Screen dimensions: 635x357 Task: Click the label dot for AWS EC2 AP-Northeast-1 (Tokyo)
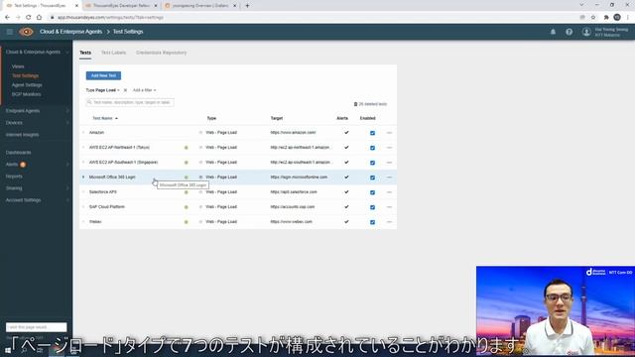[x=187, y=148]
